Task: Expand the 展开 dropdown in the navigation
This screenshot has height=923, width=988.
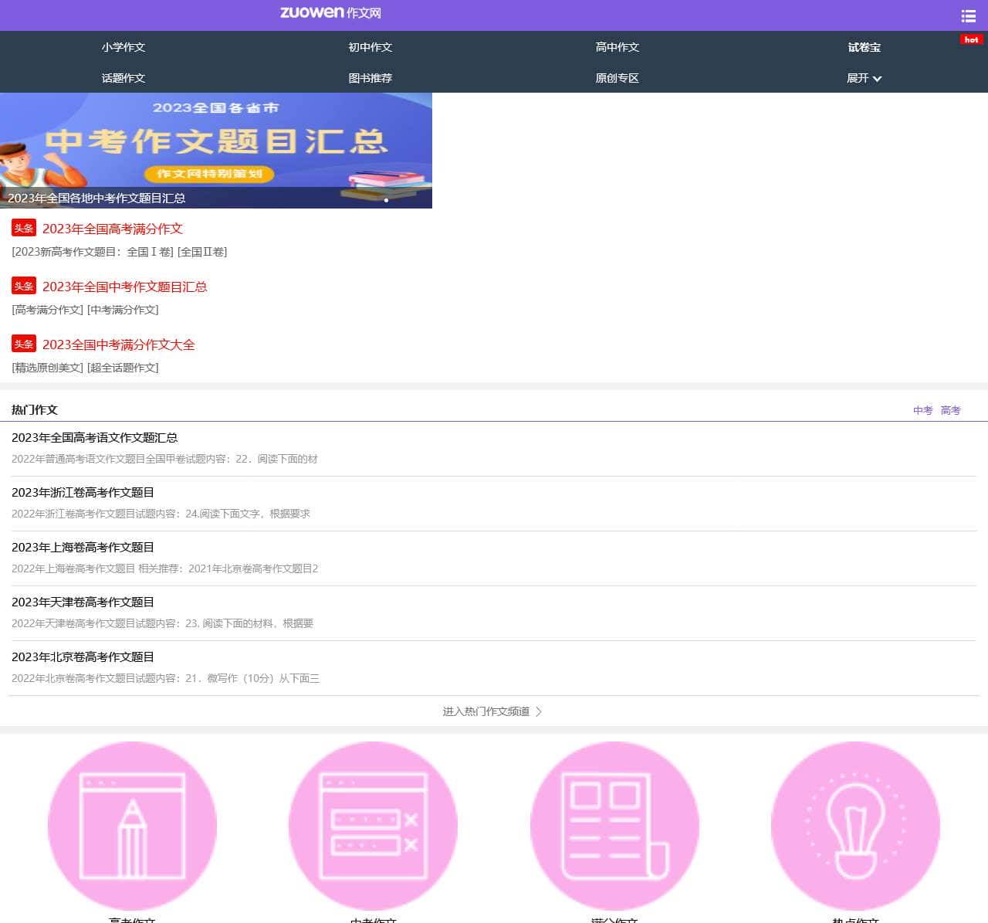Action: pyautogui.click(x=863, y=78)
